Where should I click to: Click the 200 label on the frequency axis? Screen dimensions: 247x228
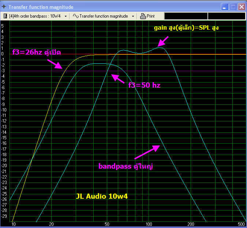(191, 224)
